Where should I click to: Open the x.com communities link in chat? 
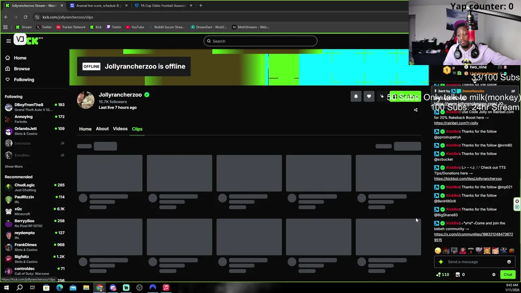[473, 237]
